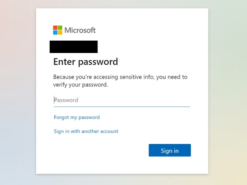Click the "Because you're accessing sensitive info" line
247x185 pixels.
click(x=120, y=77)
